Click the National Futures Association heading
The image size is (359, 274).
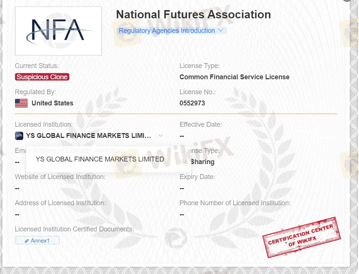point(193,15)
